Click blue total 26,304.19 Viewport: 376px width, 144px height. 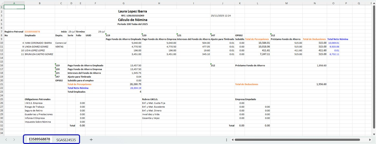coord(136,88)
